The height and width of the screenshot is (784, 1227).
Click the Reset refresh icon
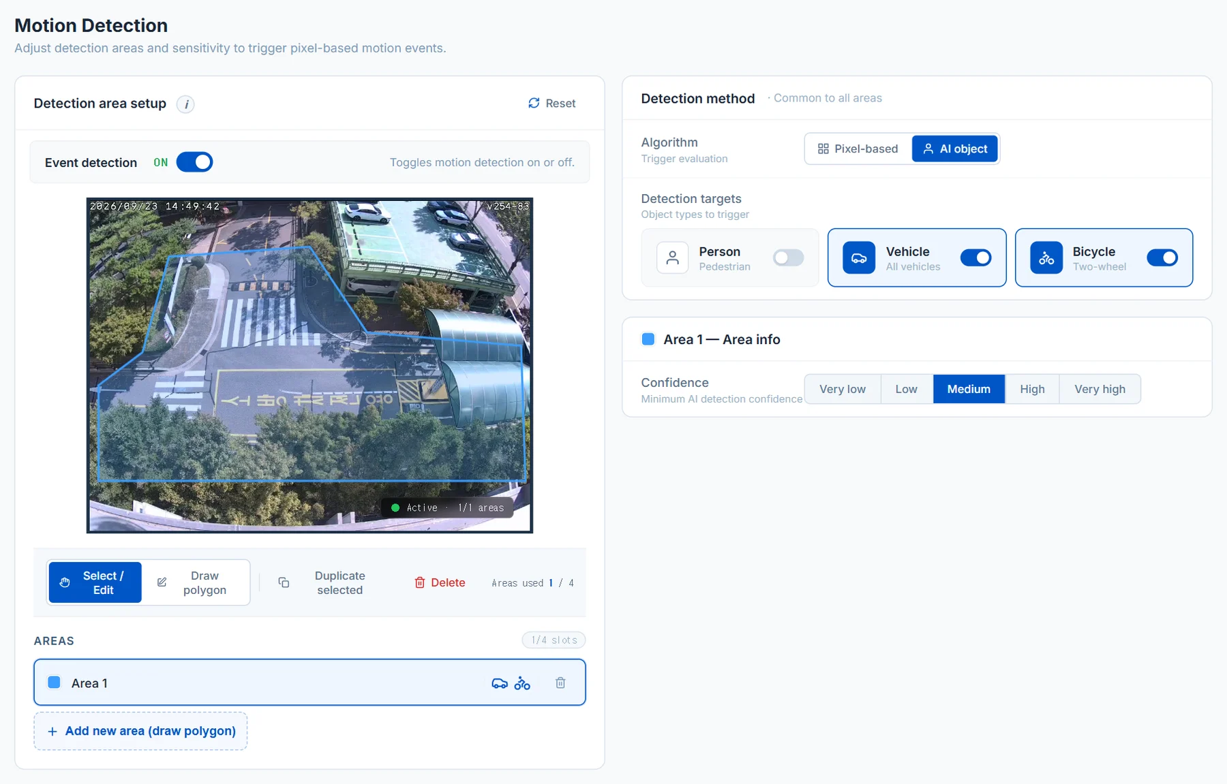click(534, 103)
